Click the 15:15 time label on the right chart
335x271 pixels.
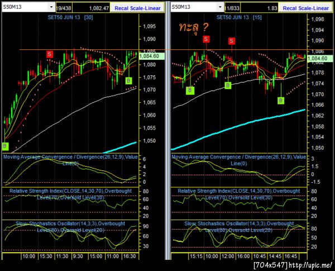tap(196, 256)
